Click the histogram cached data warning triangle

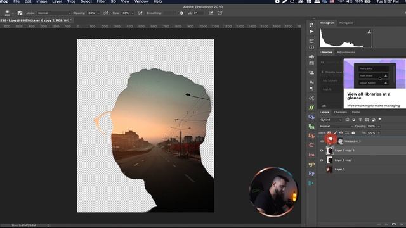[369, 32]
